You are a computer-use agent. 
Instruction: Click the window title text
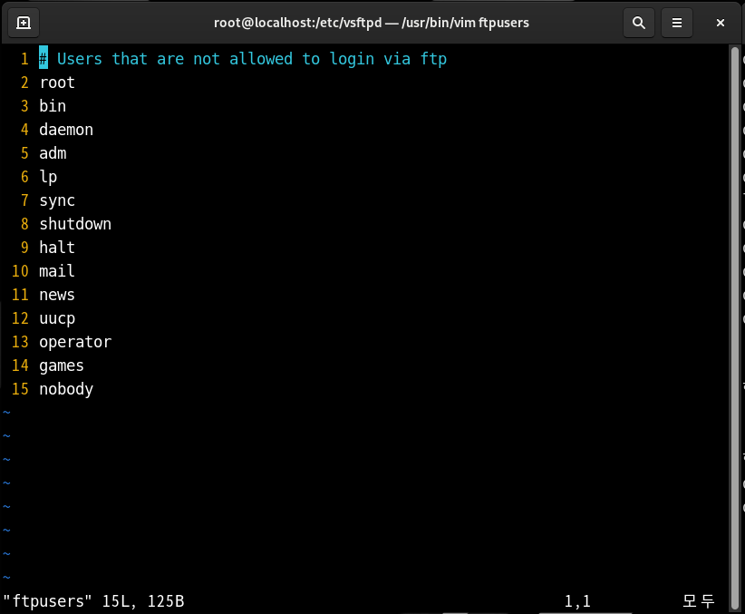[x=371, y=23]
